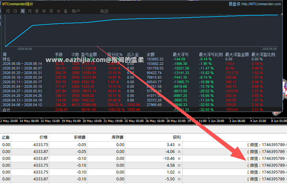This screenshot has width=287, height=184.
Task: Click the 1382.02 % total percentage
Action: tap(116, 110)
